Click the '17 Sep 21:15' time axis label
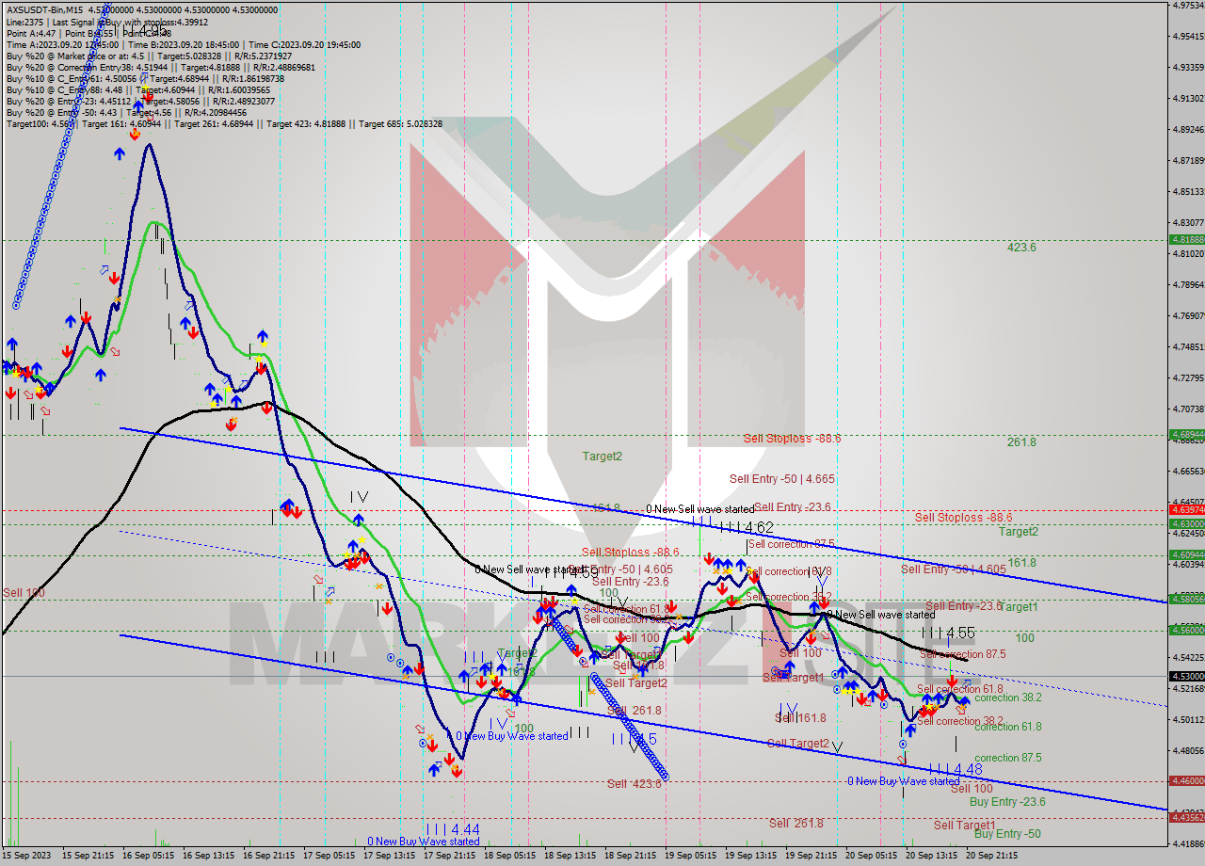 [x=450, y=857]
